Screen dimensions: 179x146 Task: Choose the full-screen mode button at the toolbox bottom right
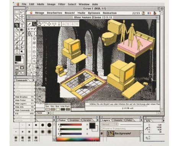point(23,73)
